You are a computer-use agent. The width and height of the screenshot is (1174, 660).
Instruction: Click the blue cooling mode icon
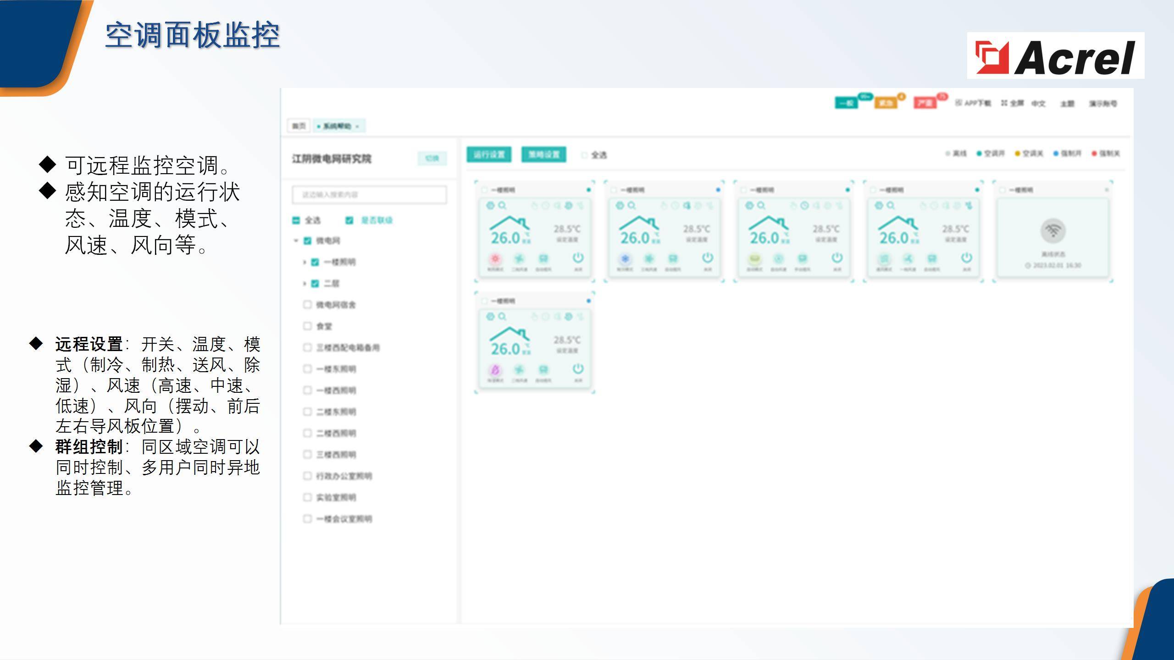(x=625, y=259)
